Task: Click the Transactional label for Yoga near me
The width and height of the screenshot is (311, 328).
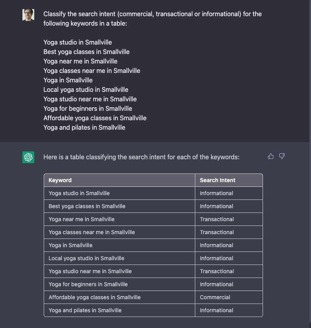Action: coord(216,219)
